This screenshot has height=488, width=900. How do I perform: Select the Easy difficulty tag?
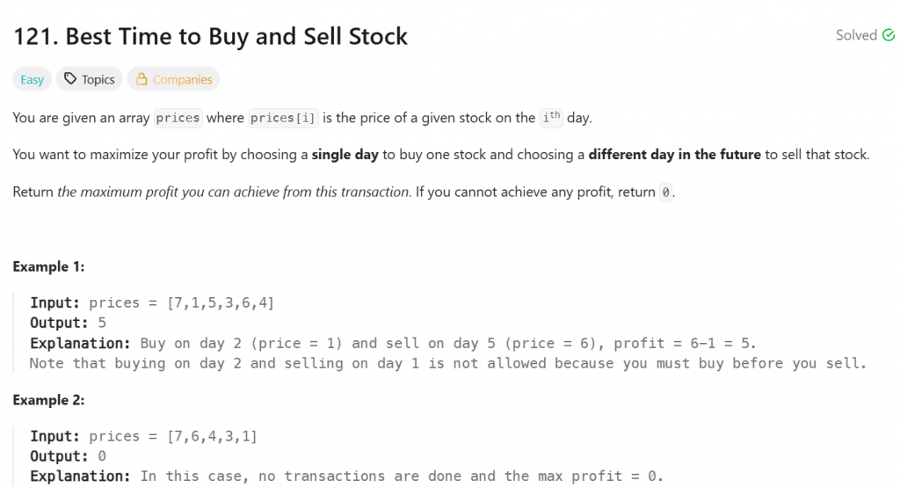[33, 79]
